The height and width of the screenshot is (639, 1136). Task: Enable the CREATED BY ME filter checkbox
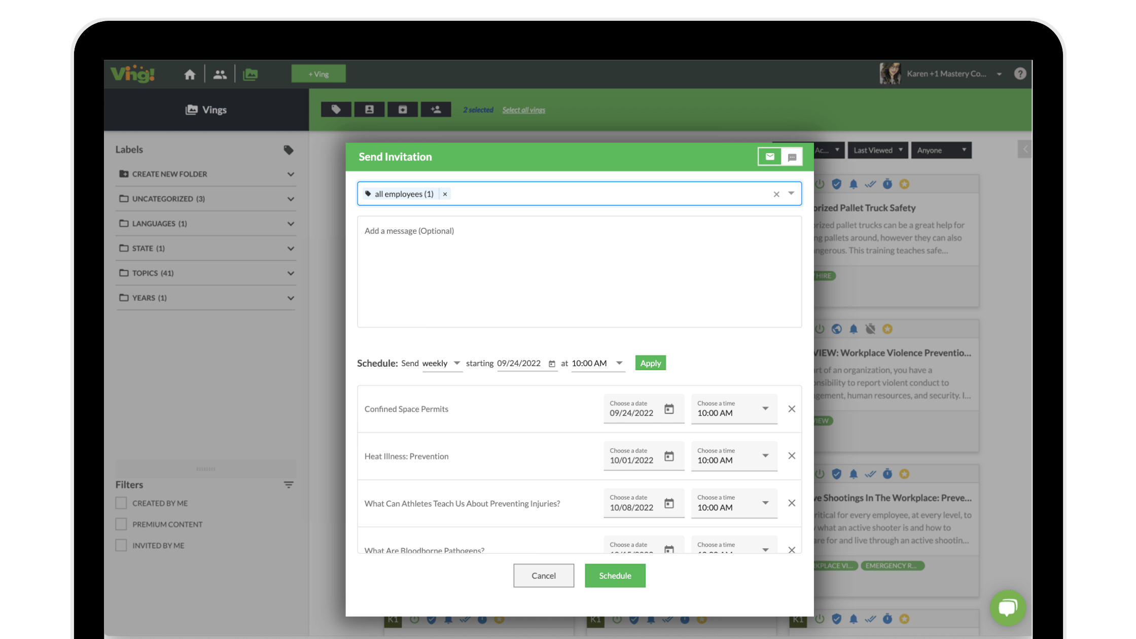coord(121,503)
